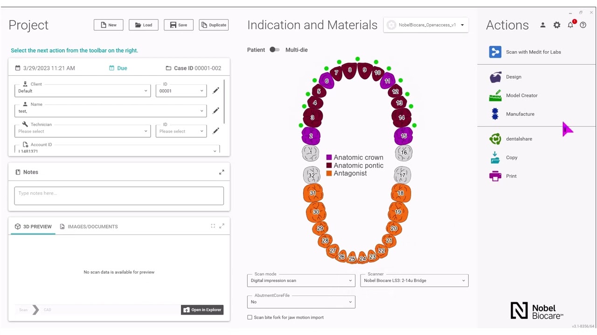Set the Due date
Screen dimensions: 597x335
click(118, 68)
